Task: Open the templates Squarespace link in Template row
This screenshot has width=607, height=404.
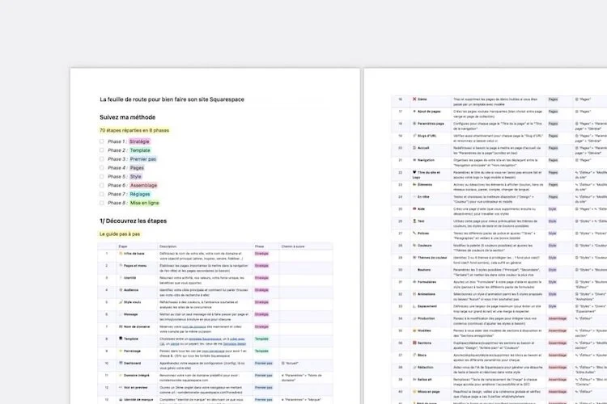Action: tap(206, 339)
